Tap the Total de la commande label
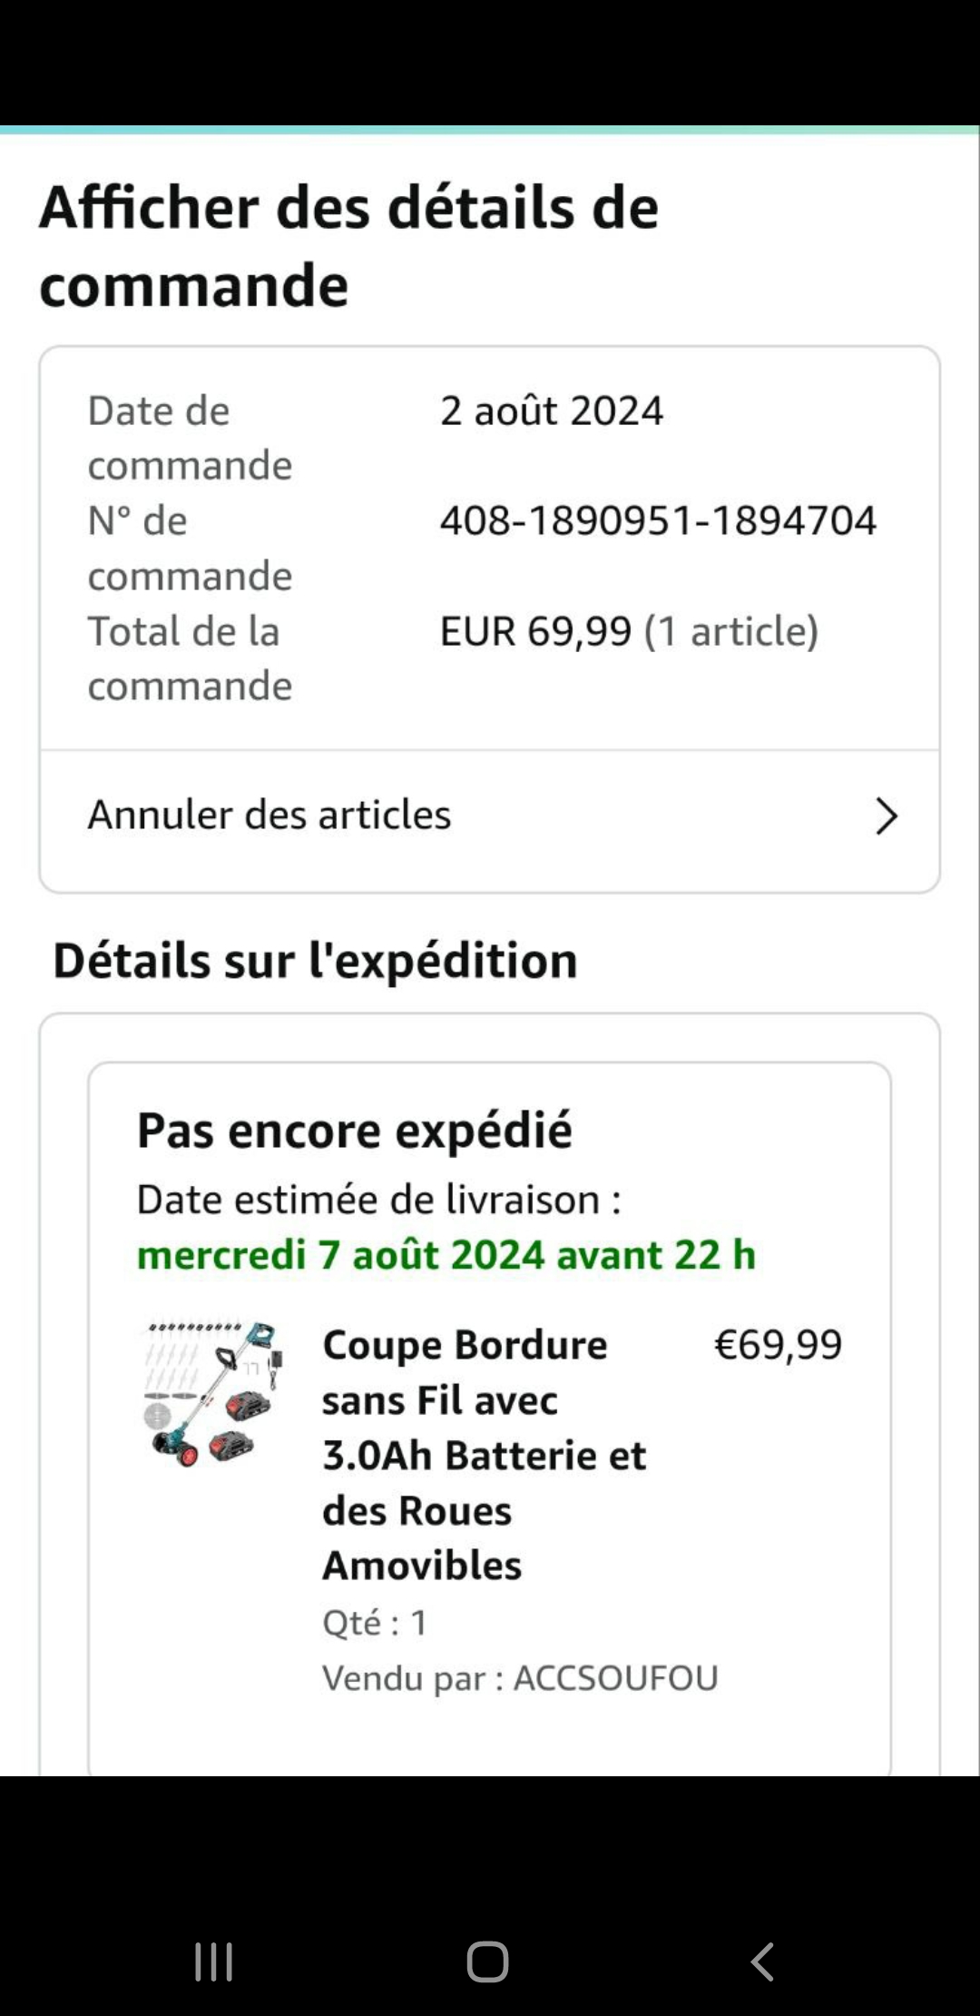980x2016 pixels. (x=190, y=658)
